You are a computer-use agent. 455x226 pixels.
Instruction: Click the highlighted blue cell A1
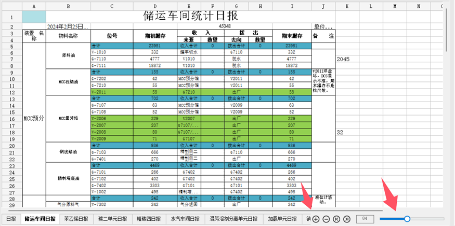[x=34, y=17]
